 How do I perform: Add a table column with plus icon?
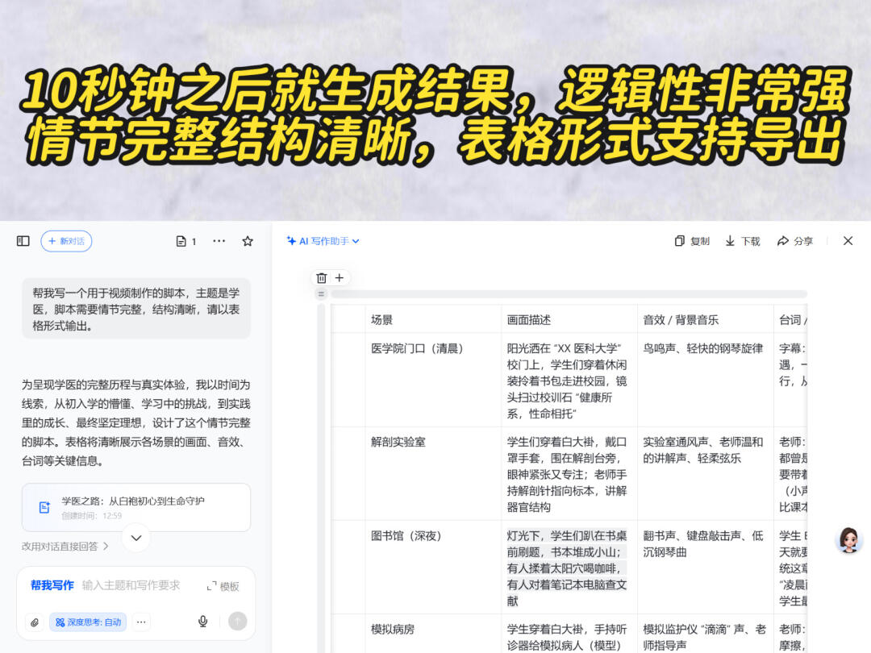click(340, 277)
